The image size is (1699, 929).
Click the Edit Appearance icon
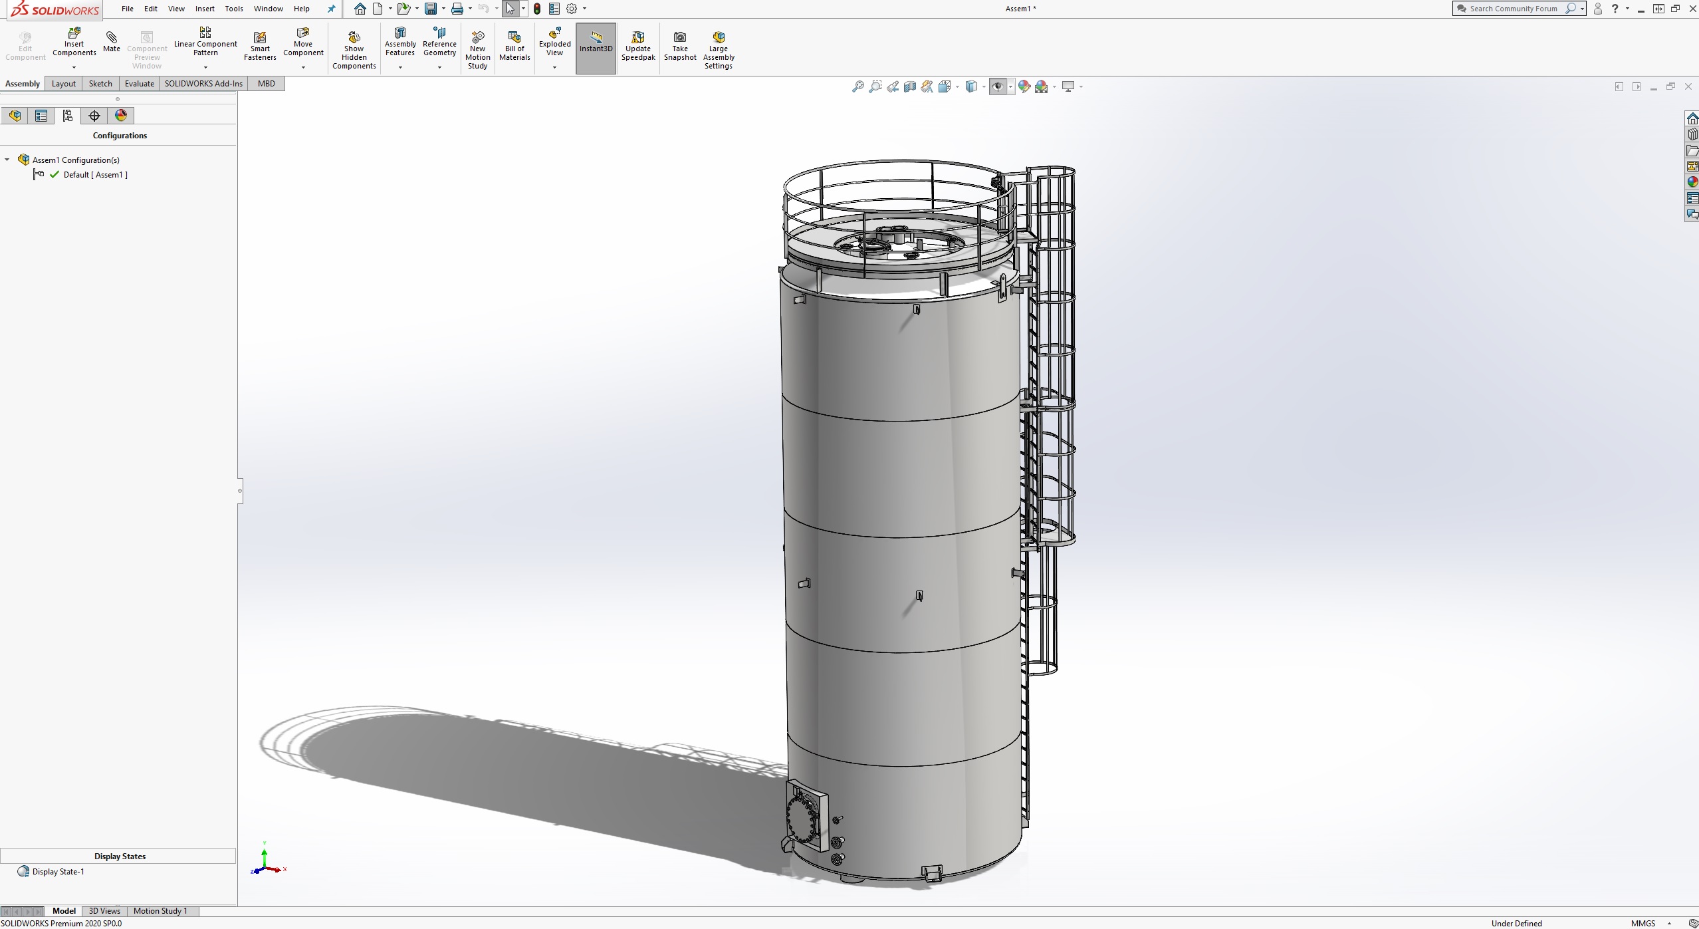1024,86
